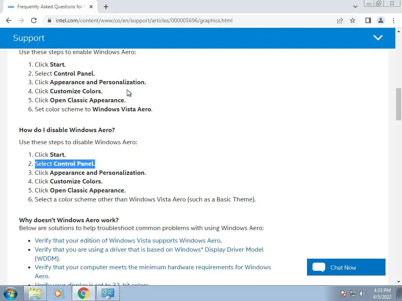Click the 'How do I disable Windows Aero?' heading
The width and height of the screenshot is (402, 301).
(x=67, y=130)
